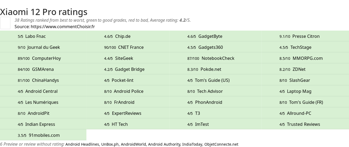Open the Android Authority preview link

(x=164, y=144)
